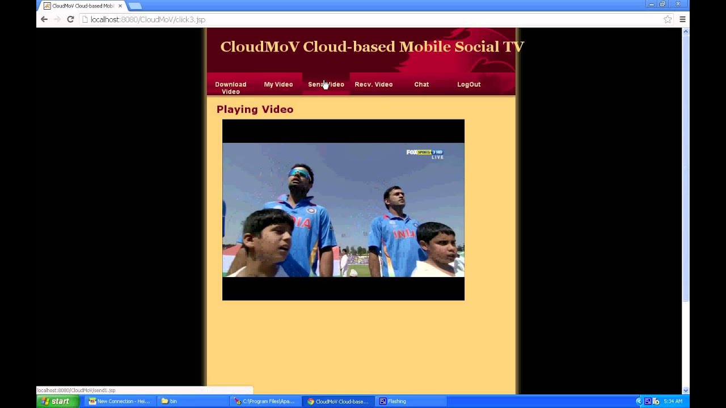This screenshot has width=726, height=408.
Task: Bookmark this page with the star icon
Action: coord(668,19)
